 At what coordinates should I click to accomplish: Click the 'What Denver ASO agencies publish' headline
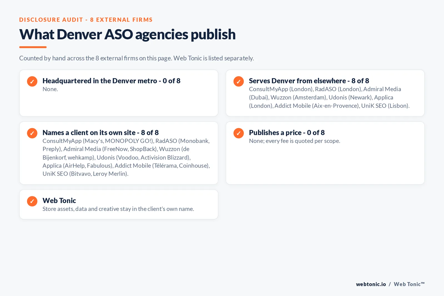[127, 34]
